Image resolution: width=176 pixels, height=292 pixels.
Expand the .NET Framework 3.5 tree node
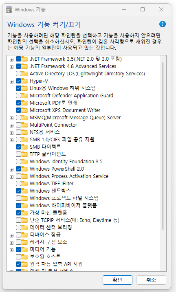pos(11,59)
